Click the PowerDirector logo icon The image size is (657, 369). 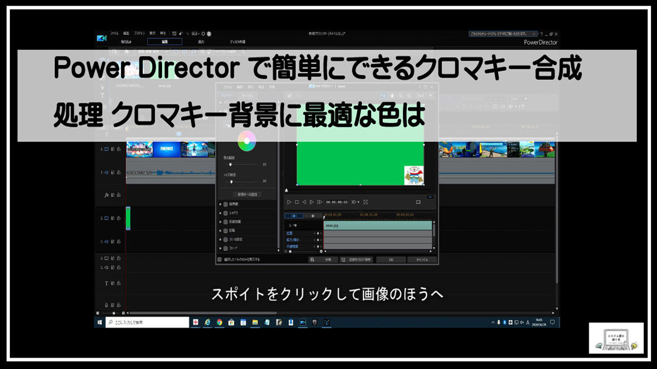coord(101,38)
